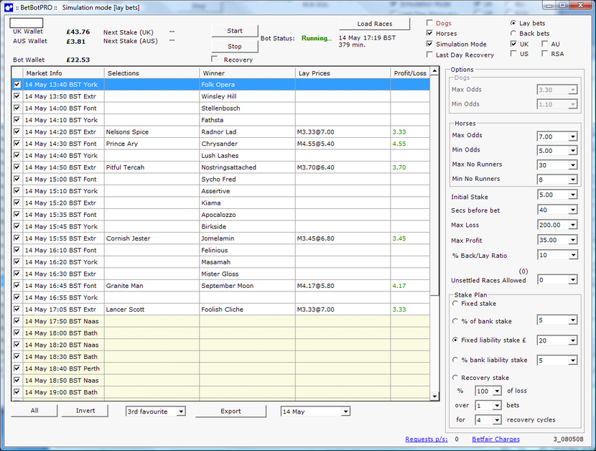Toggle the Horses checkbox
Screen dimensions: 596x451
point(429,34)
